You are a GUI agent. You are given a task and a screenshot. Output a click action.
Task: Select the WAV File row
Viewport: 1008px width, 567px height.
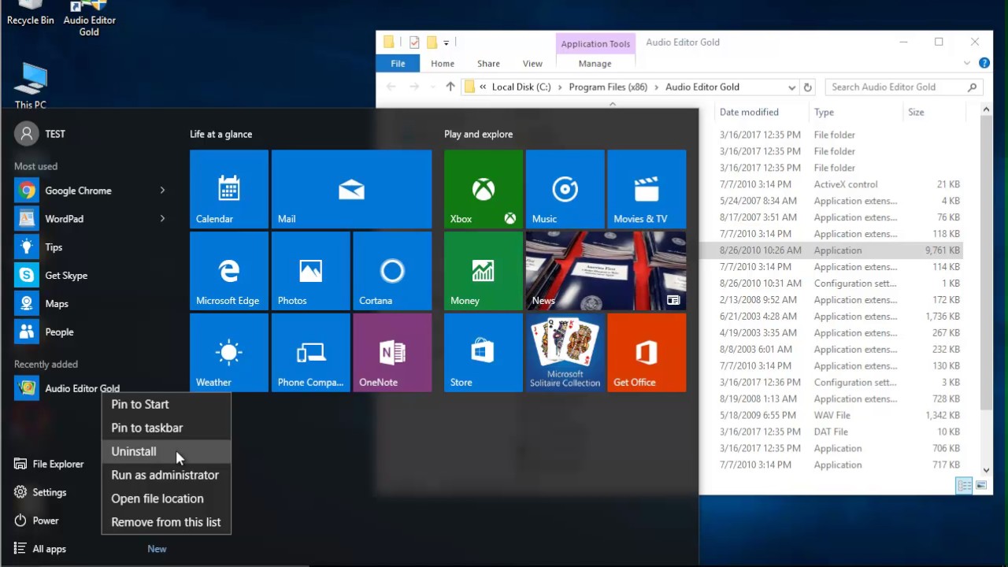pos(830,415)
